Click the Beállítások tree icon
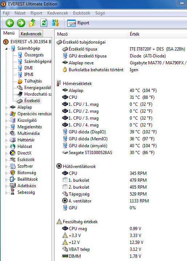Image resolution: width=187 pixels, height=261 pixels. pyautogui.click(x=13, y=179)
